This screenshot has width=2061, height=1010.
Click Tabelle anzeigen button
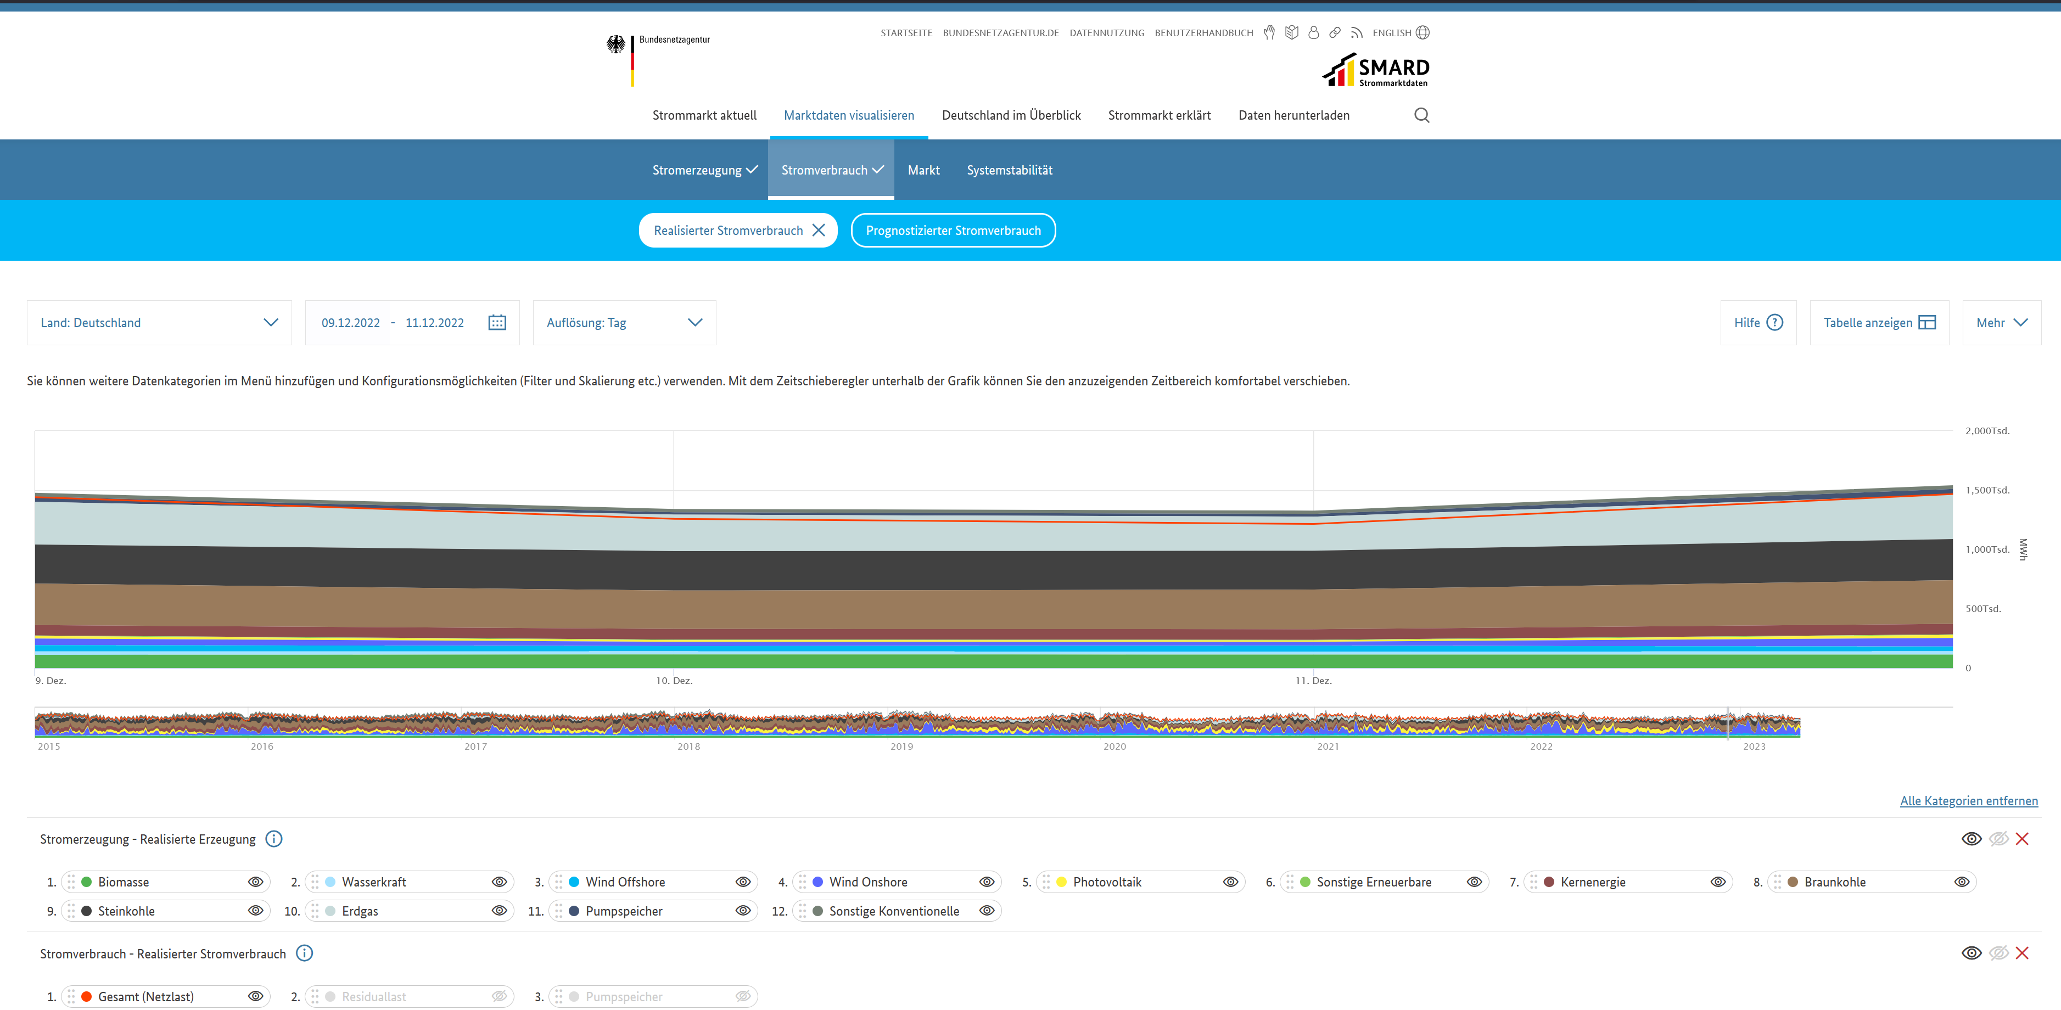1879,322
